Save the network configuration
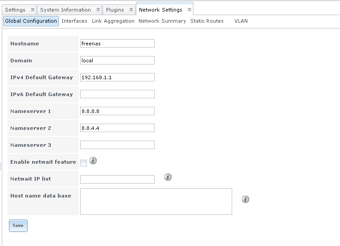The image size is (340, 246). pyautogui.click(x=18, y=226)
